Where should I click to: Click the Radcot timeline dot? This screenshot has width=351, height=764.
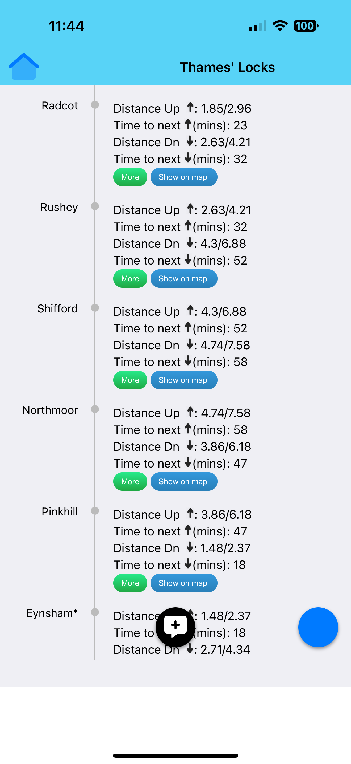[95, 105]
